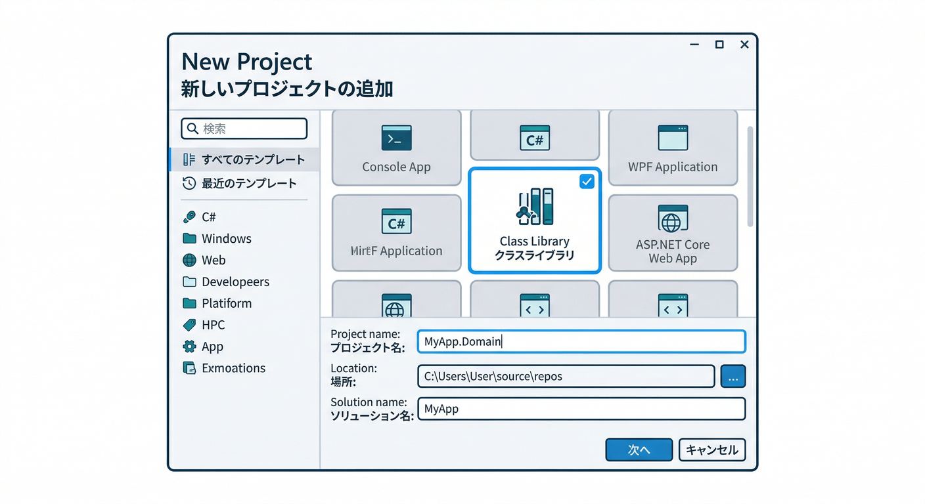Click the Platiform folder icon

click(189, 303)
